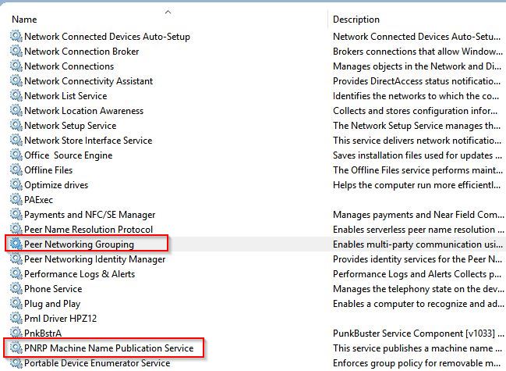Screen dimensions: 506x371
Task: Choose Peer Networking Identity Manager entry
Action: 94,259
